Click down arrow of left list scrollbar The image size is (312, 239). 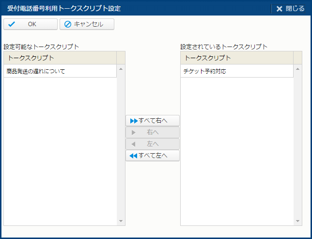point(121,222)
